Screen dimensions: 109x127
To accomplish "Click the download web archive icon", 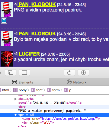I will (83, 73).
